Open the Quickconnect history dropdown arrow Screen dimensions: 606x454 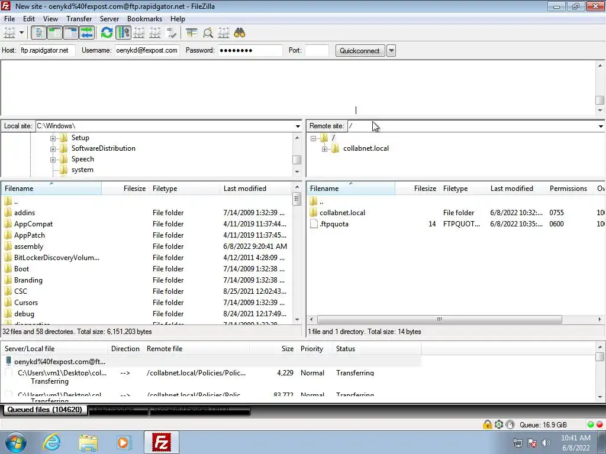391,51
